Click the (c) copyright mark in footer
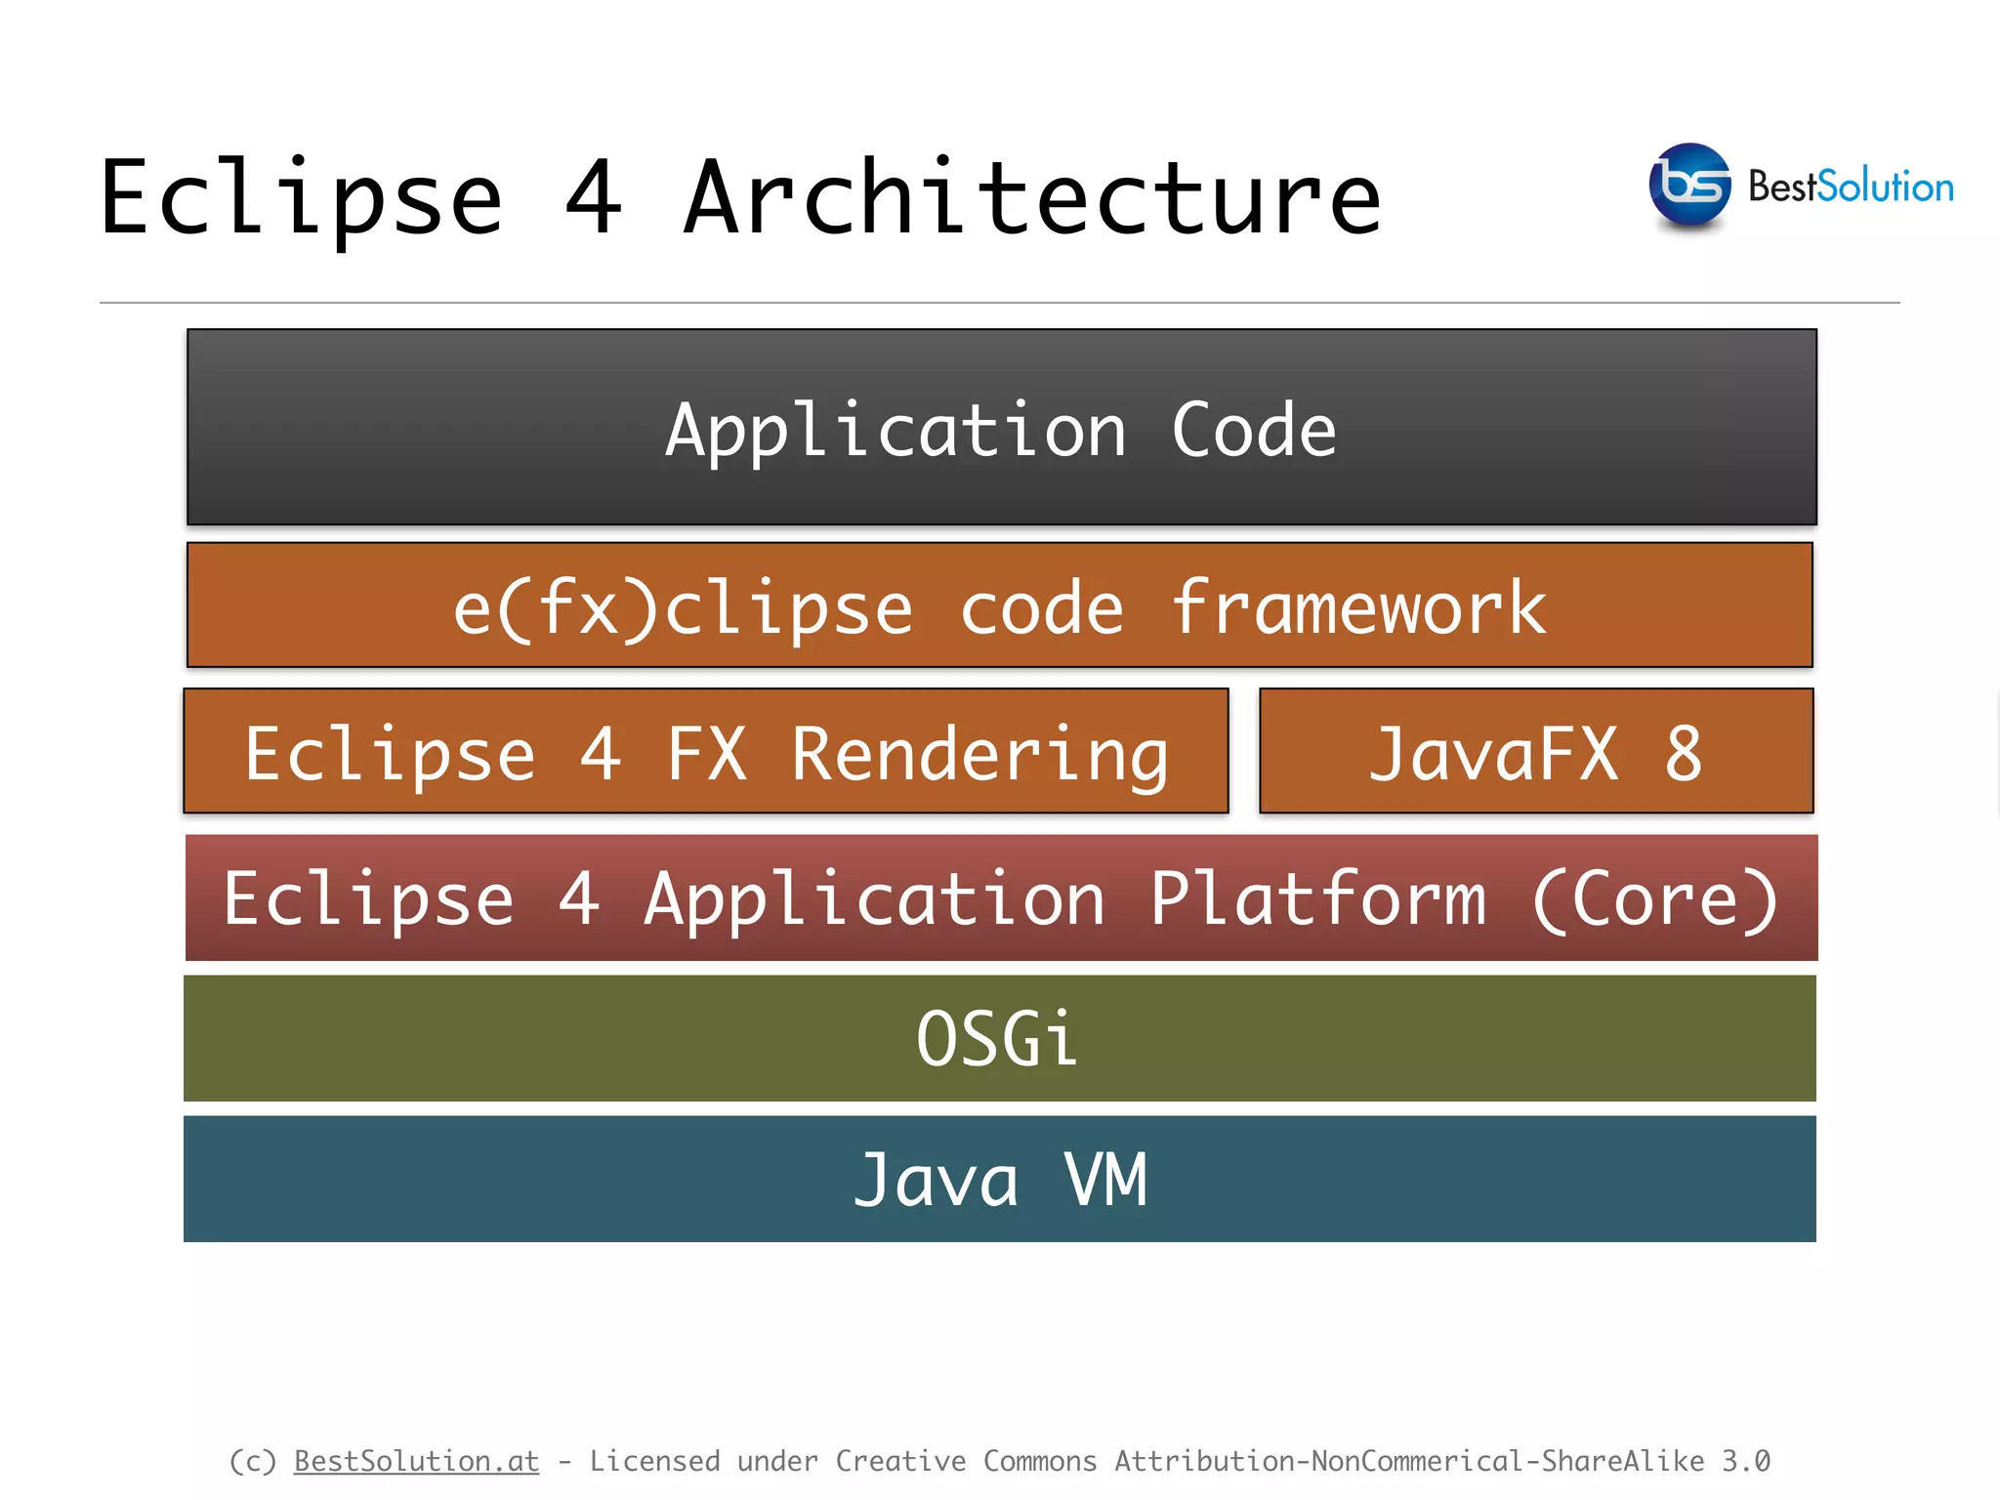 [252, 1461]
